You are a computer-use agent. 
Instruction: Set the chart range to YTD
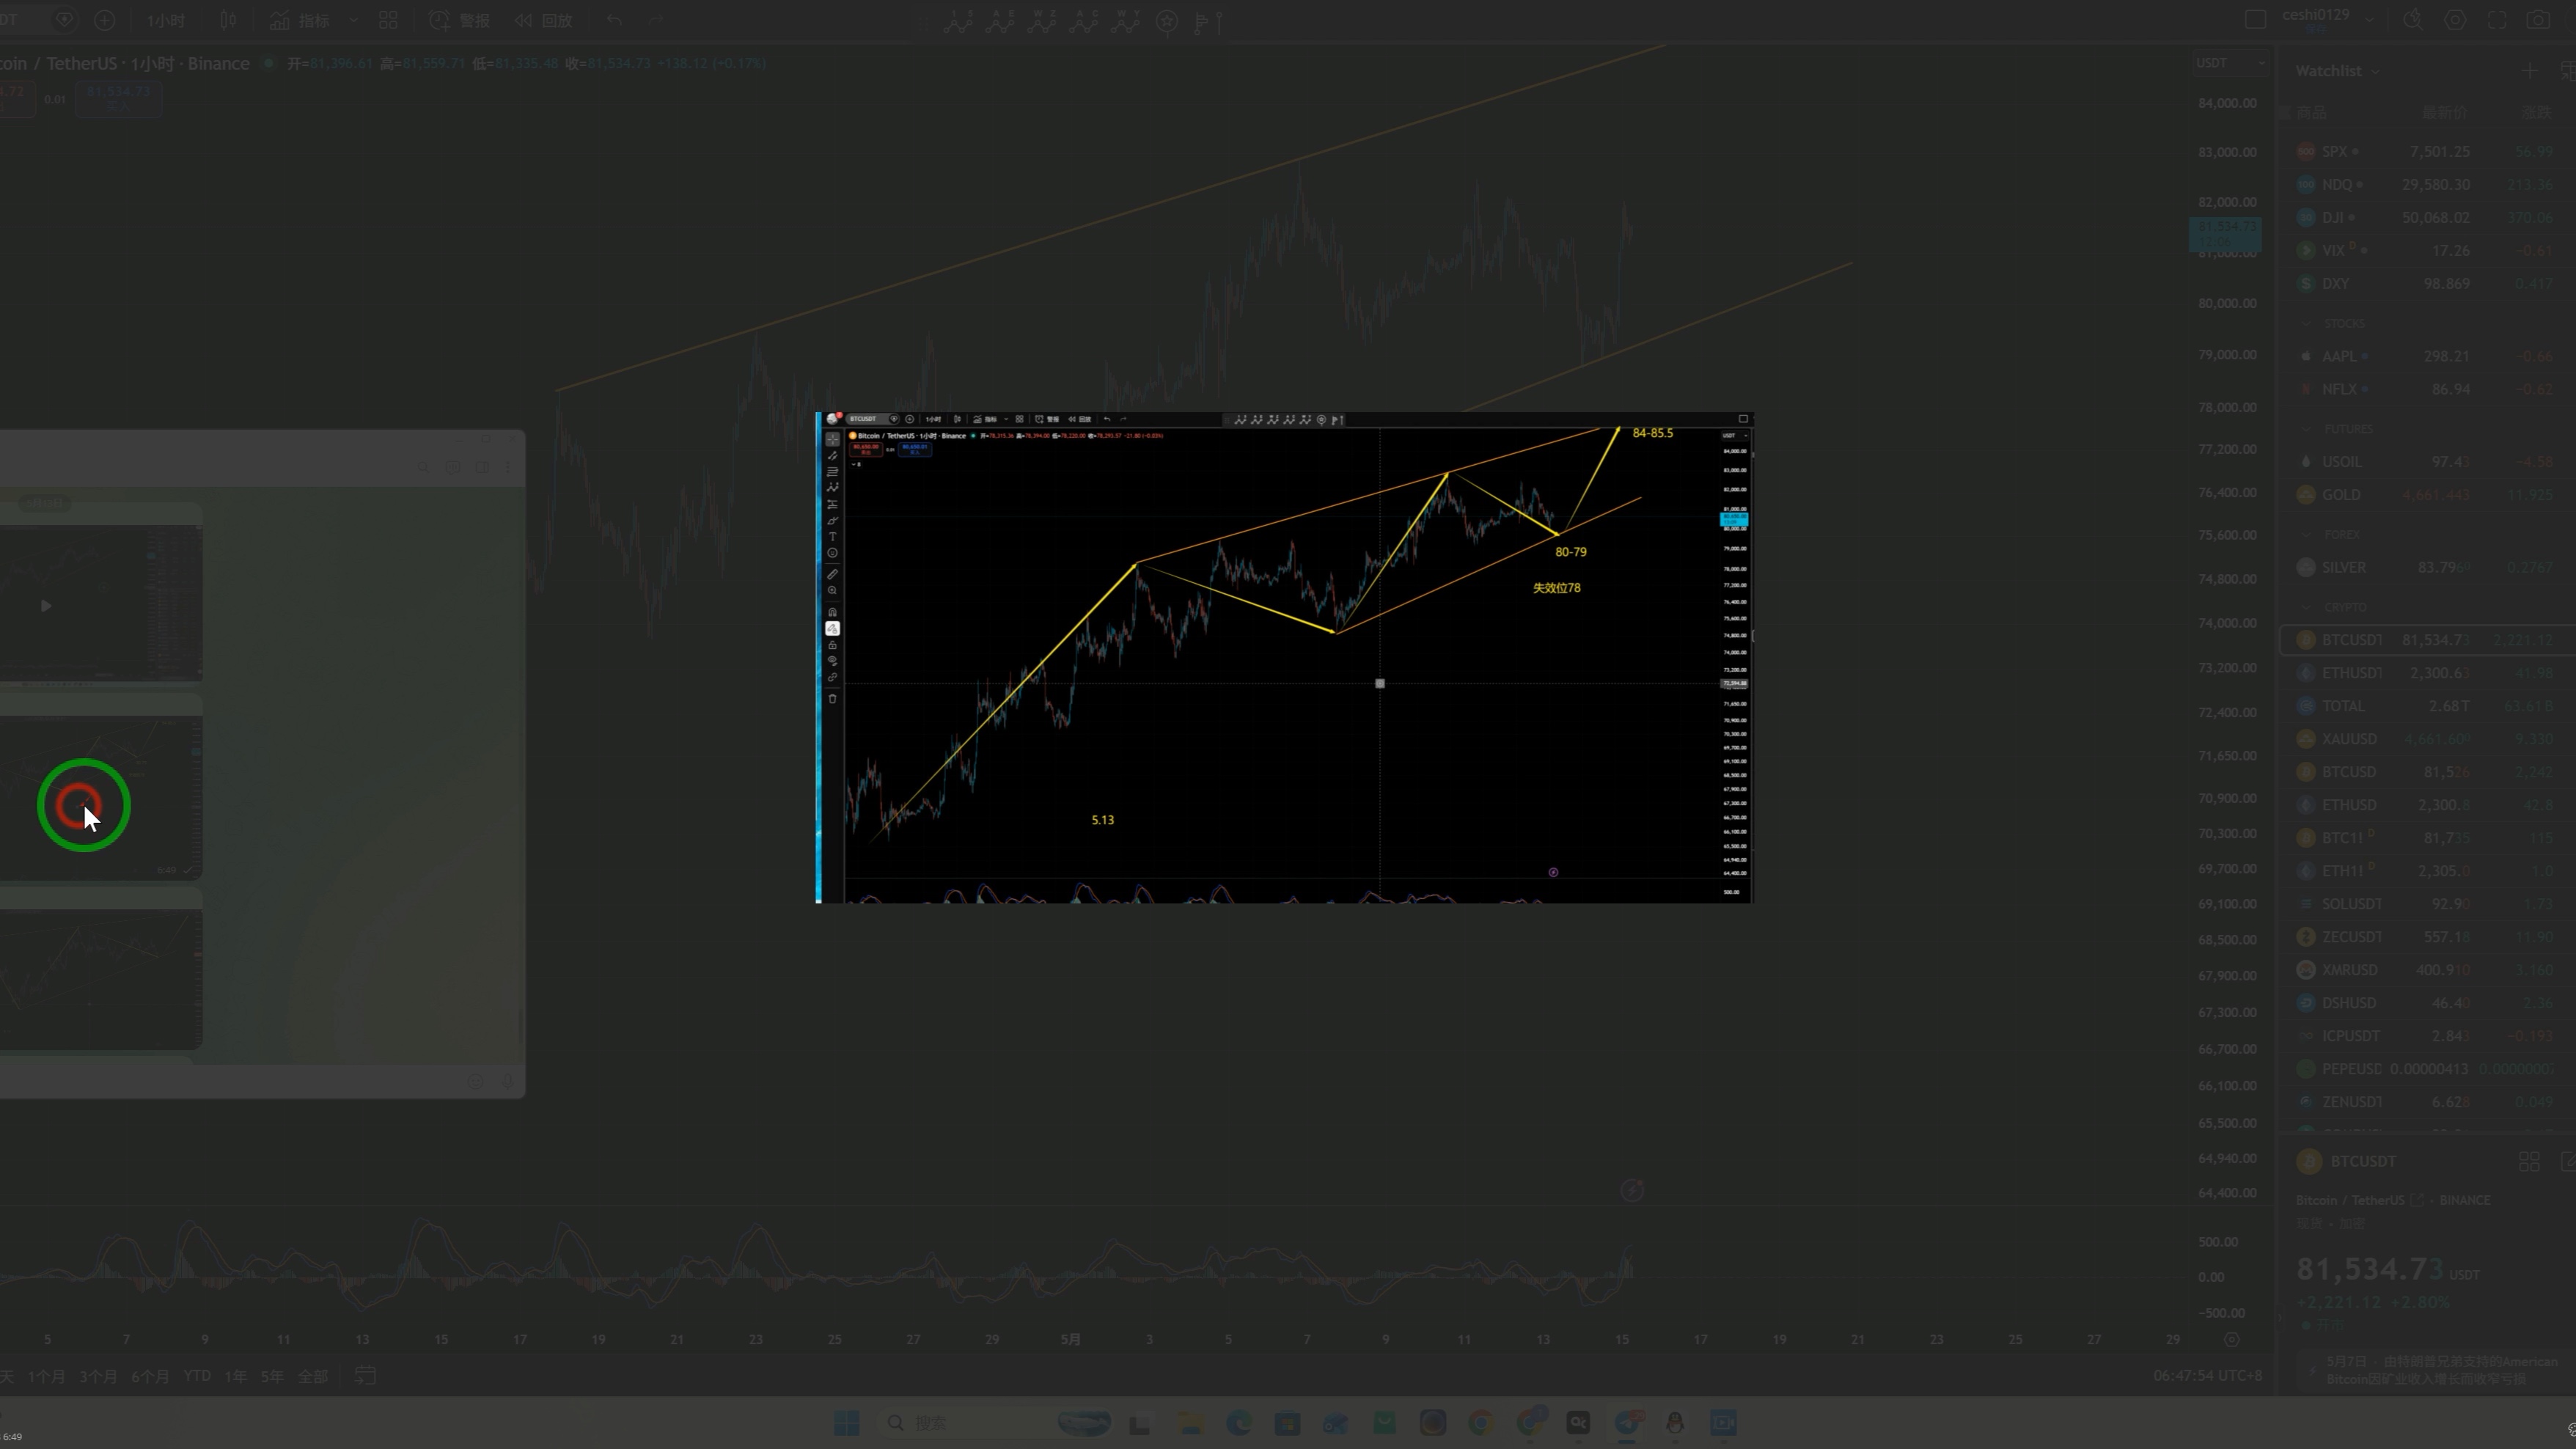pyautogui.click(x=197, y=1376)
